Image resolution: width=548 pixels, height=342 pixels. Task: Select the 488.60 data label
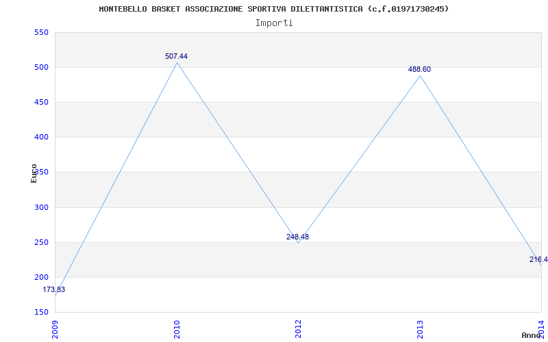(x=419, y=69)
